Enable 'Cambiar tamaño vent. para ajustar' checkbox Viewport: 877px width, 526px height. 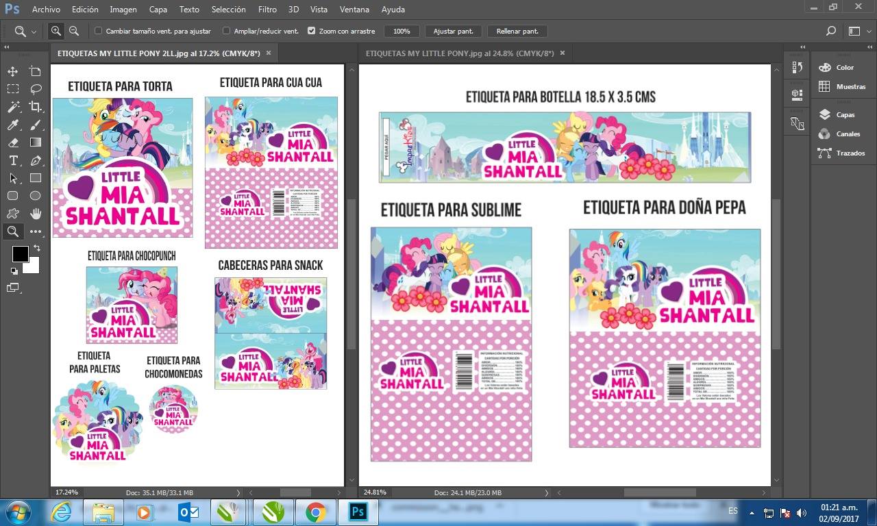click(x=99, y=31)
